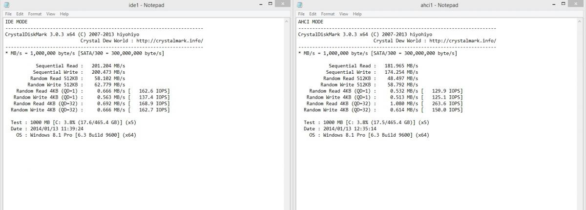Click CrystalDiskMark 3.0.3 x64 line in ide1
The height and width of the screenshot is (210, 586).
pyautogui.click(x=72, y=34)
